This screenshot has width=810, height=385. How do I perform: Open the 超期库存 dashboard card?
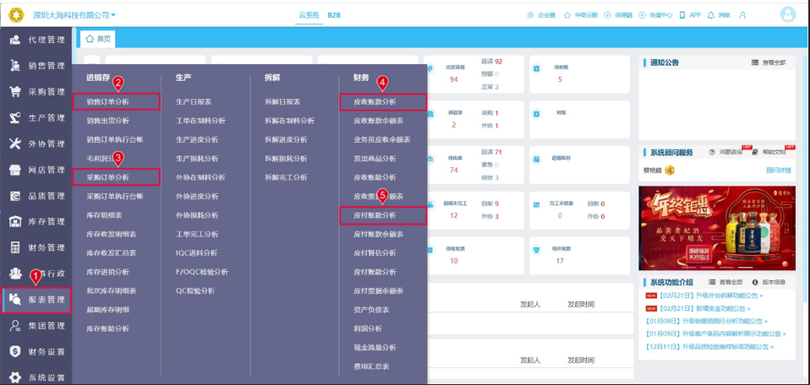[579, 165]
